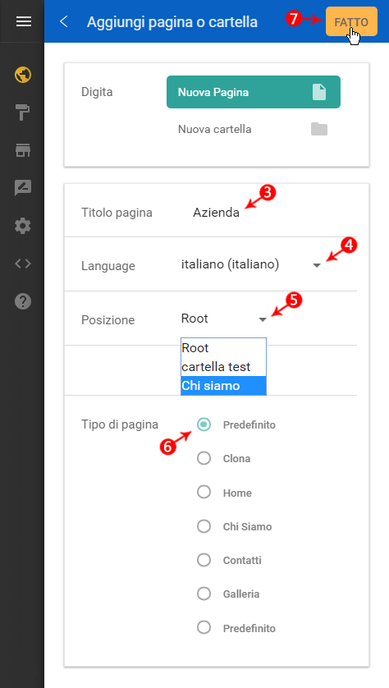Open the hamburger menu icon
Screen dimensions: 389x688
coord(23,21)
